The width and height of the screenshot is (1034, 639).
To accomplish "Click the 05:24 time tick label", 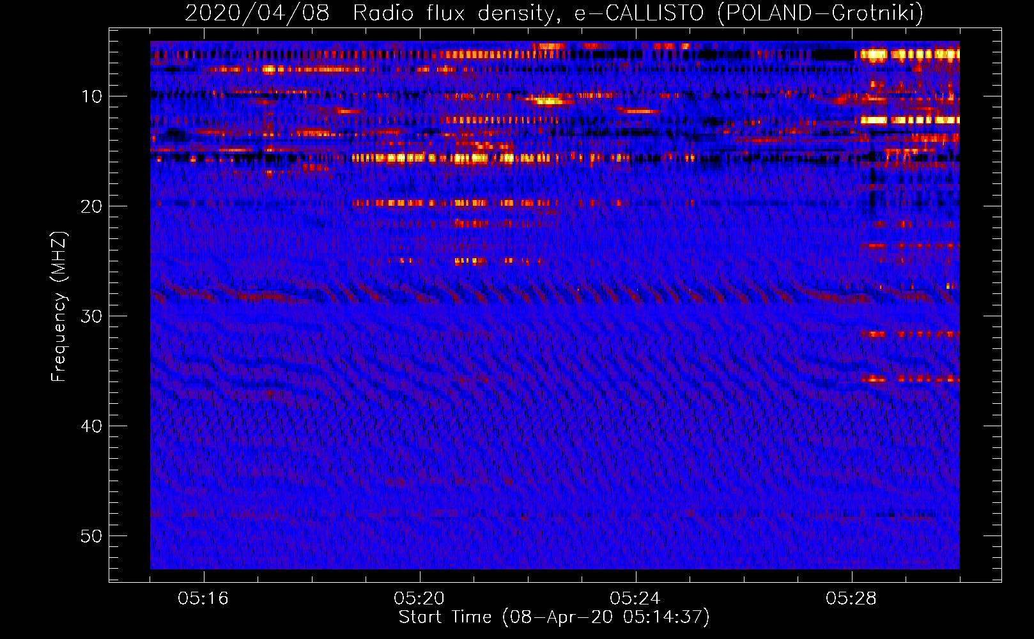I will (635, 599).
